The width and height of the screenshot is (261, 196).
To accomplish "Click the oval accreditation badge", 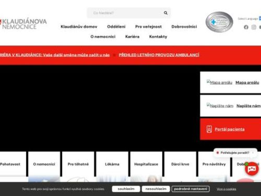I will click(x=219, y=22).
